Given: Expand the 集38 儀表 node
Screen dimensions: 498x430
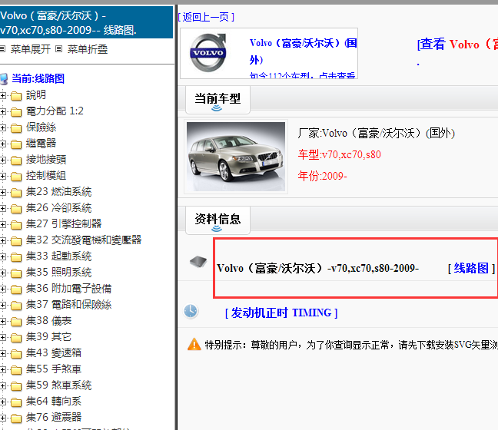Looking at the screenshot, I should click(3, 321).
